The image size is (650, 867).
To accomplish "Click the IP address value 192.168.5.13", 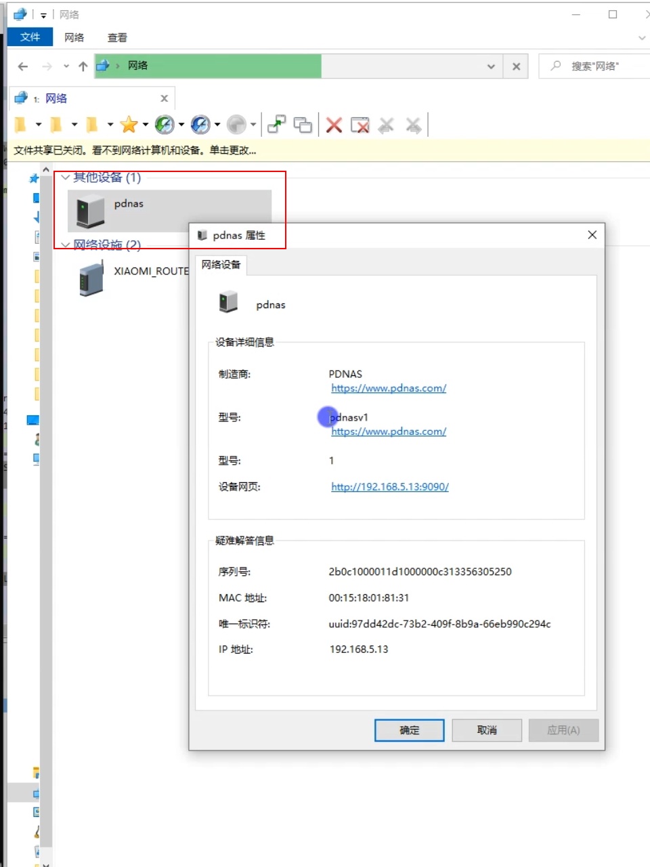I will (x=358, y=649).
